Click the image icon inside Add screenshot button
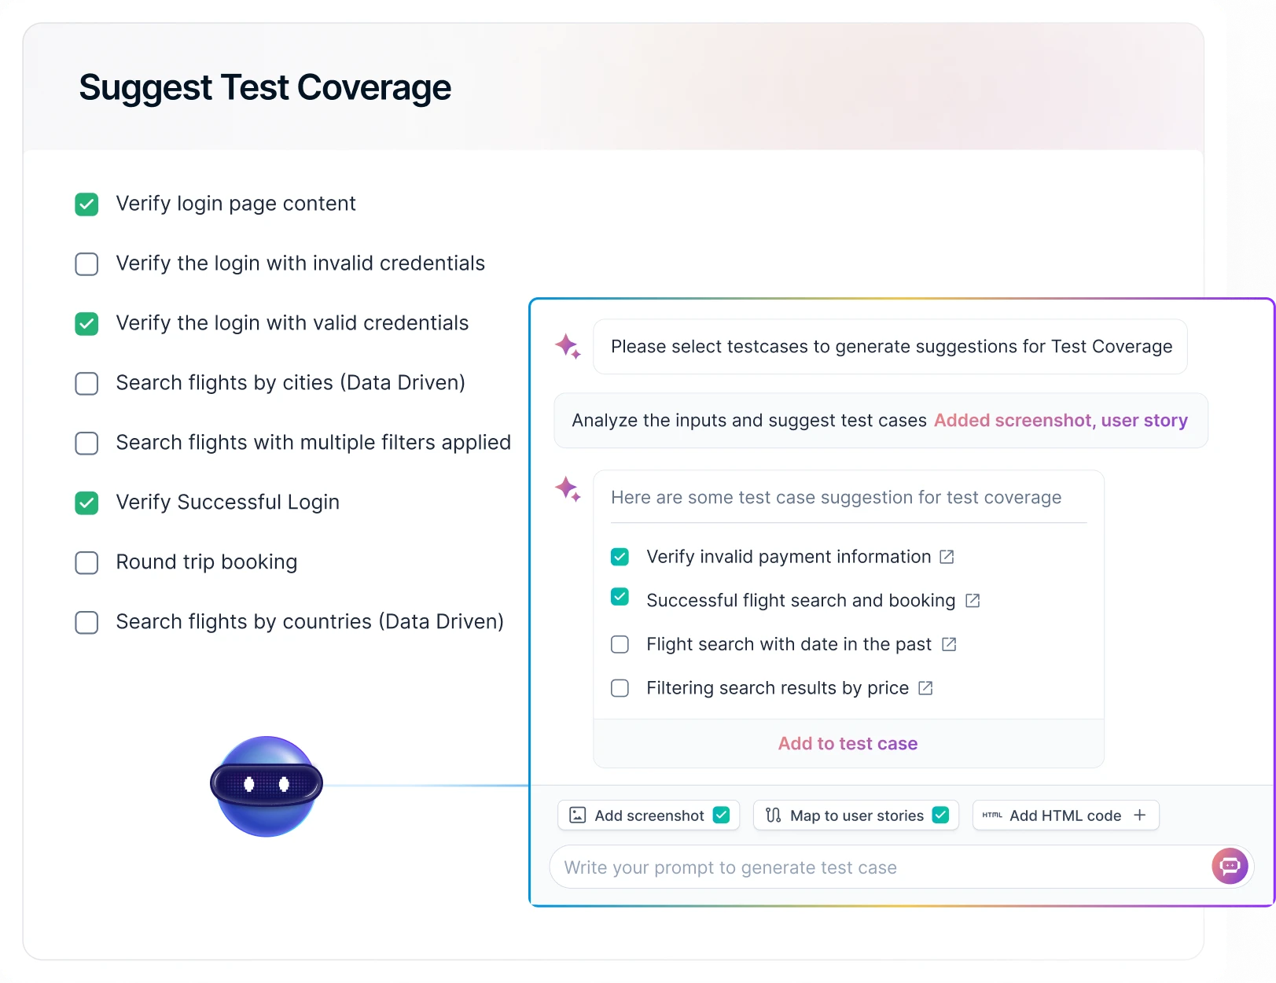 pyautogui.click(x=578, y=815)
